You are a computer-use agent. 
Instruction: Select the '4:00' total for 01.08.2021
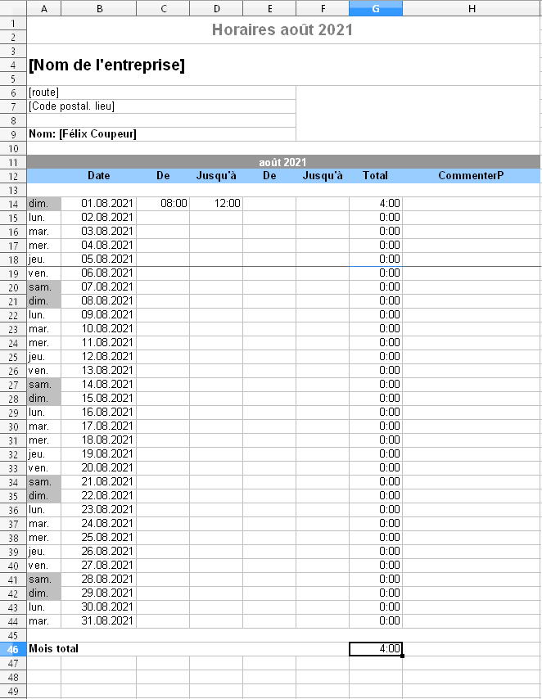point(376,204)
